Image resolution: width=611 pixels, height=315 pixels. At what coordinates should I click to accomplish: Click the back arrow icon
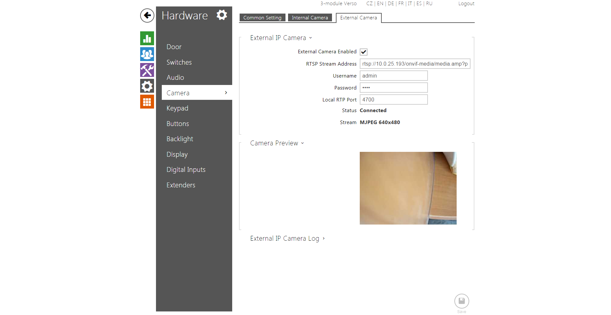(x=147, y=16)
